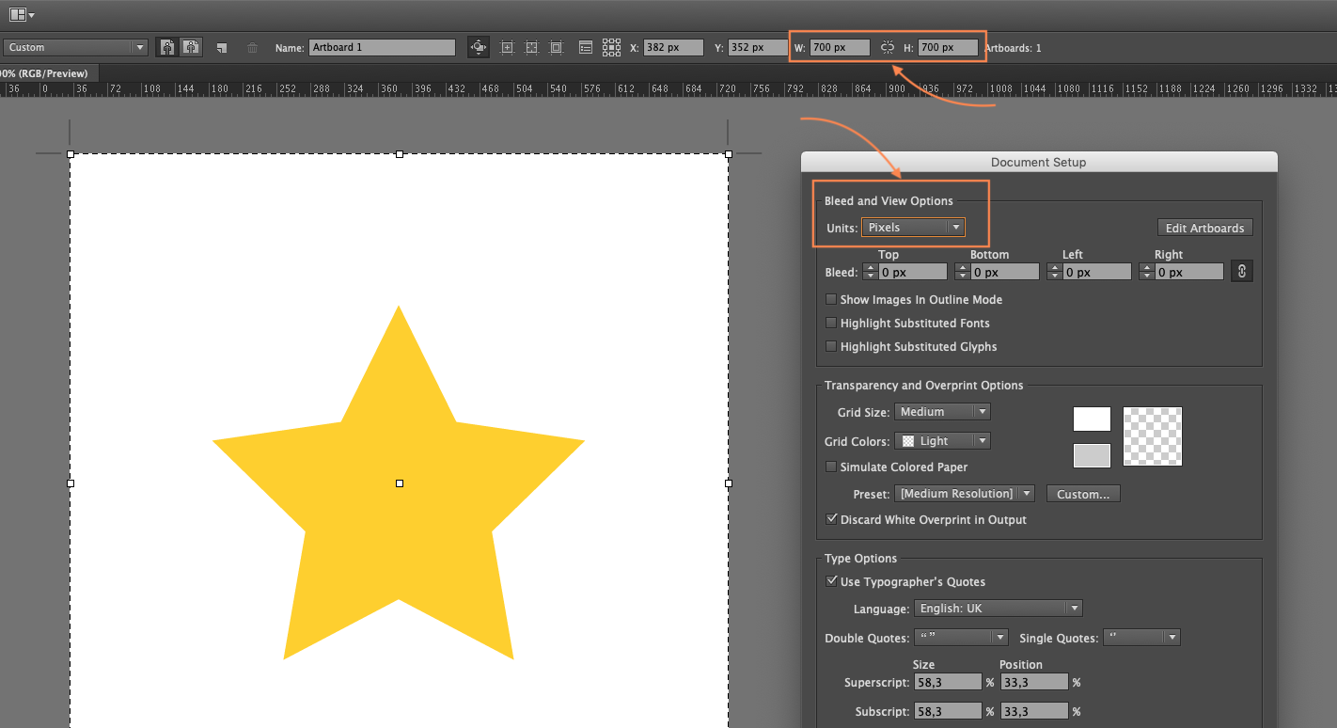
Task: Toggle Move/Copy Artwork with Artboard
Action: pyautogui.click(x=479, y=47)
